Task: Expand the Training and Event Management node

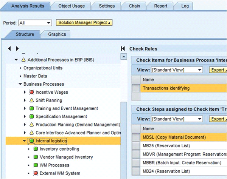Action: coord(25,109)
